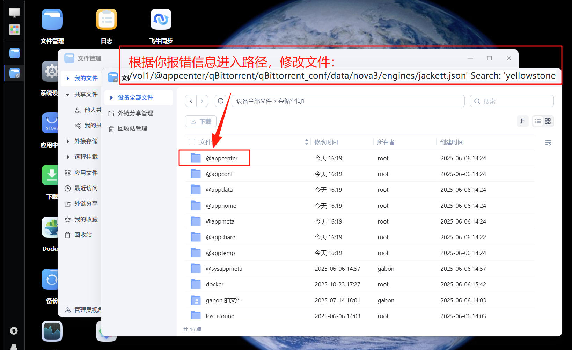Open 我的收藏 in the sidebar
Image resolution: width=572 pixels, height=350 pixels.
(81, 219)
